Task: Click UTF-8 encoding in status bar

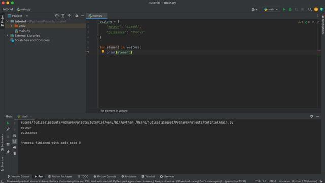Action: tap(272, 181)
